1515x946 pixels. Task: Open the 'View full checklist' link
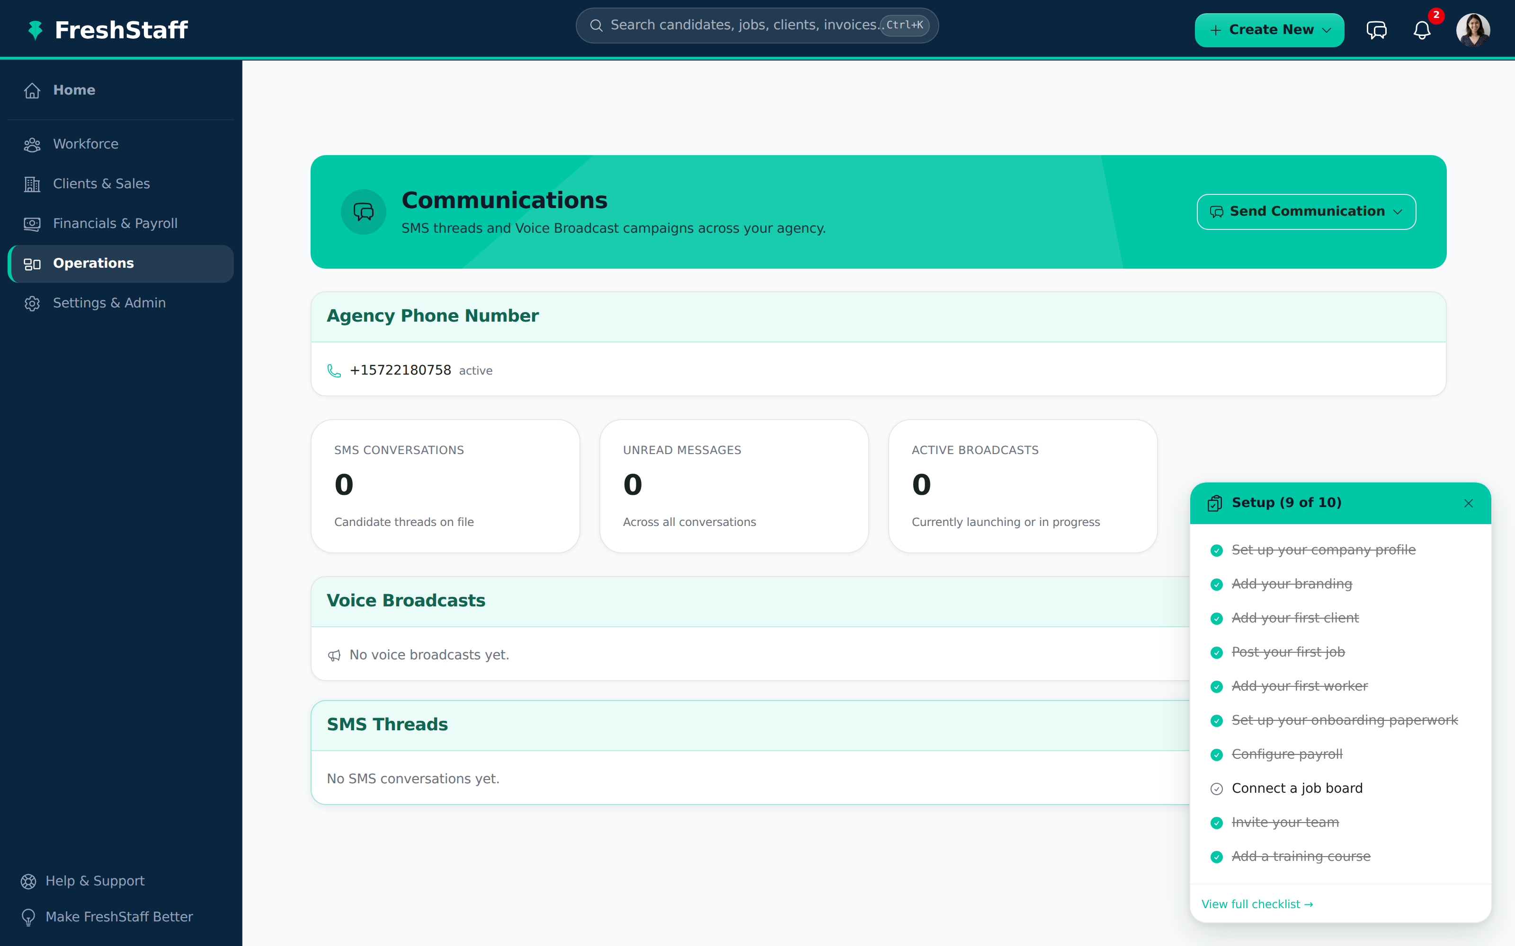[x=1257, y=904]
